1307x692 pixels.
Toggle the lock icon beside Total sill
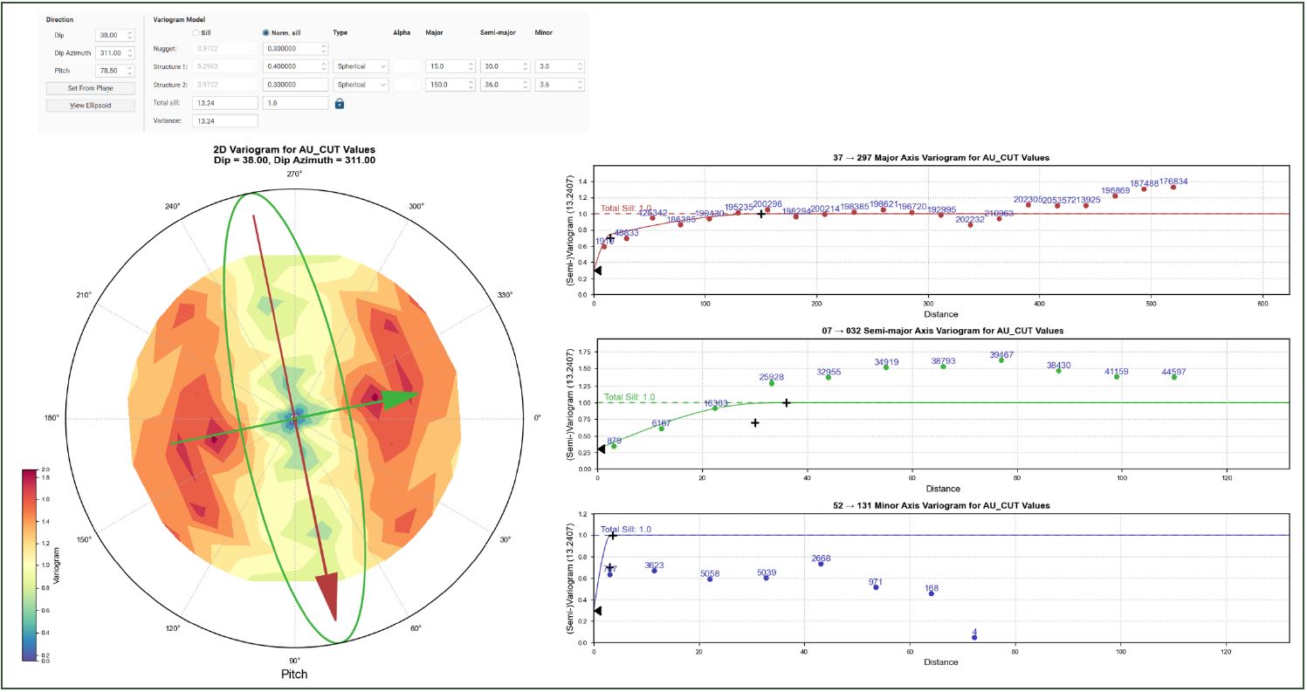pos(340,103)
